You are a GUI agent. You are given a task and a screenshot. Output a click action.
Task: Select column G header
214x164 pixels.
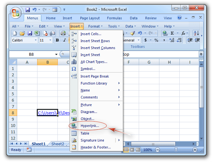click(149, 62)
